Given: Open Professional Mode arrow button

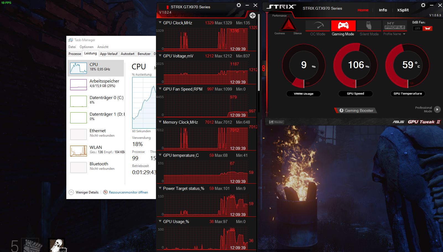Looking at the screenshot, I should point(437,109).
